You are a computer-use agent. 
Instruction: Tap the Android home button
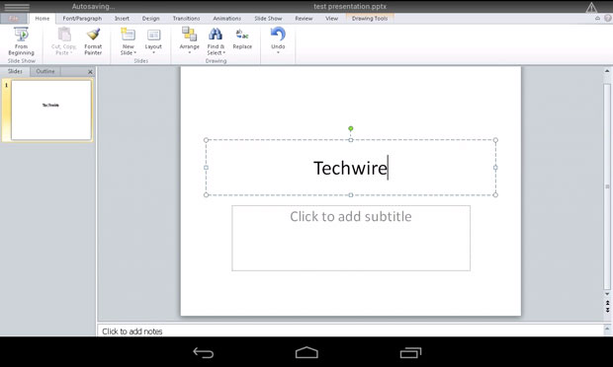pos(306,352)
